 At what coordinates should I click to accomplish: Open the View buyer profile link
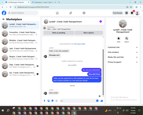[80, 44]
